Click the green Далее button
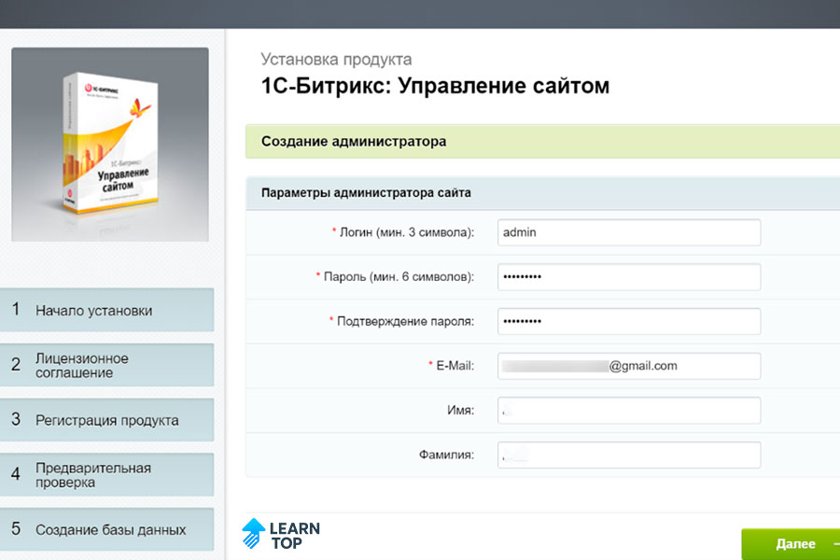This screenshot has height=560, width=840. (x=791, y=544)
